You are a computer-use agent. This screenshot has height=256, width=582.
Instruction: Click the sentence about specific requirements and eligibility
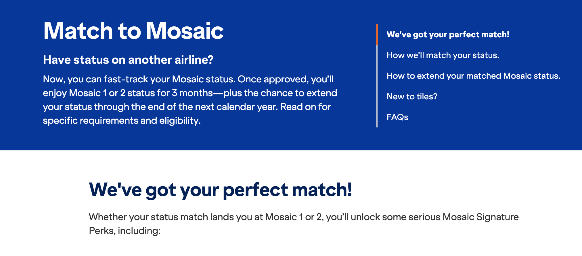click(123, 120)
